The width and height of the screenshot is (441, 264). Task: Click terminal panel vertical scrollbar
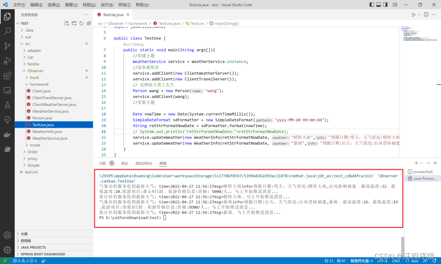[x=403, y=245]
